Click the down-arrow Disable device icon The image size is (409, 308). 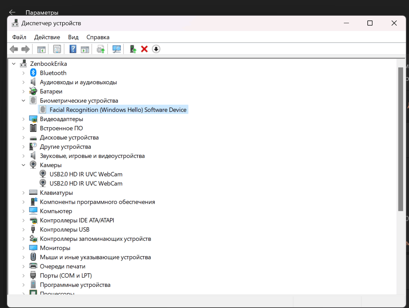tap(156, 49)
